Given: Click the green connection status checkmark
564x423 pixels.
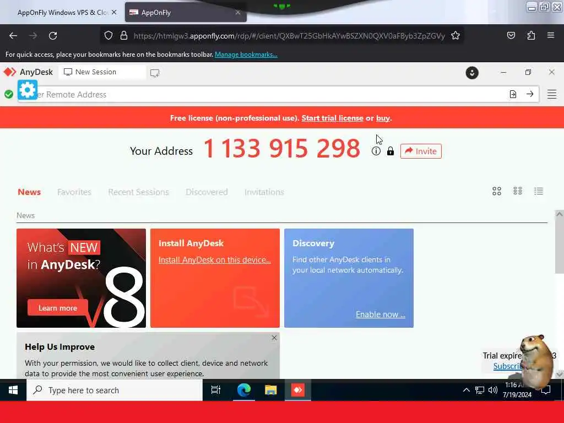Looking at the screenshot, I should pyautogui.click(x=9, y=94).
